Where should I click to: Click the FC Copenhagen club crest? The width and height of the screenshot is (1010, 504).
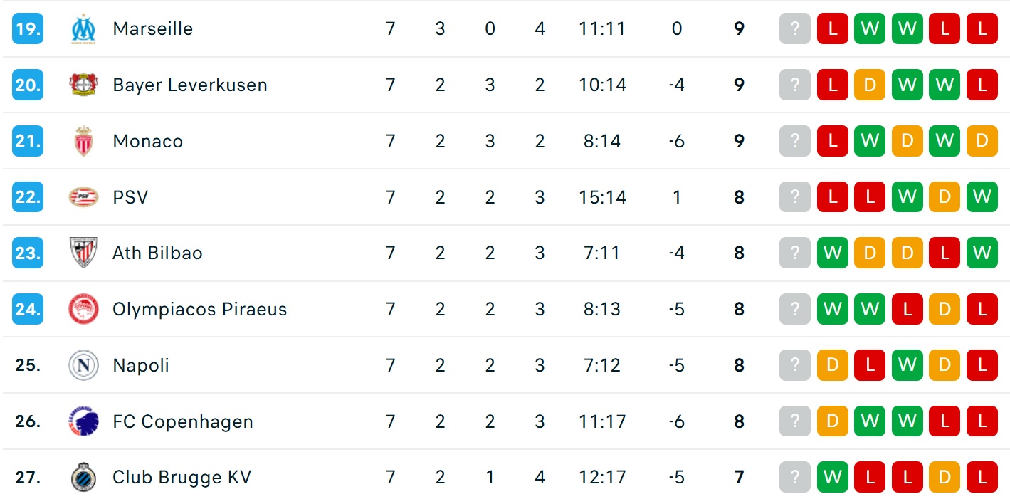click(83, 421)
